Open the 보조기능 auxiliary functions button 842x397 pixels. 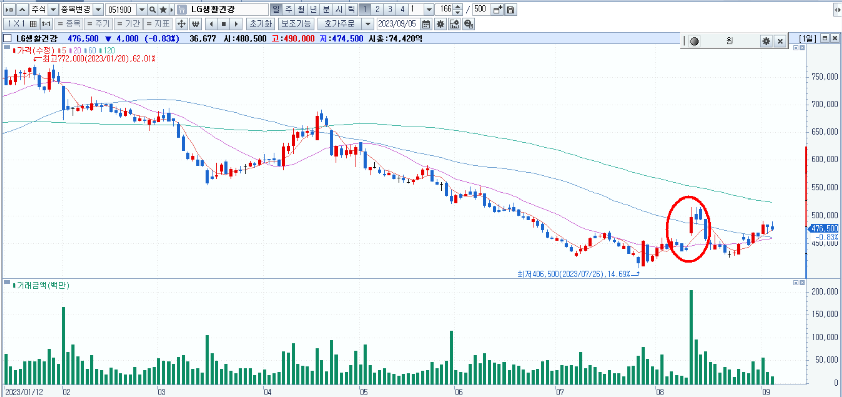pos(296,24)
